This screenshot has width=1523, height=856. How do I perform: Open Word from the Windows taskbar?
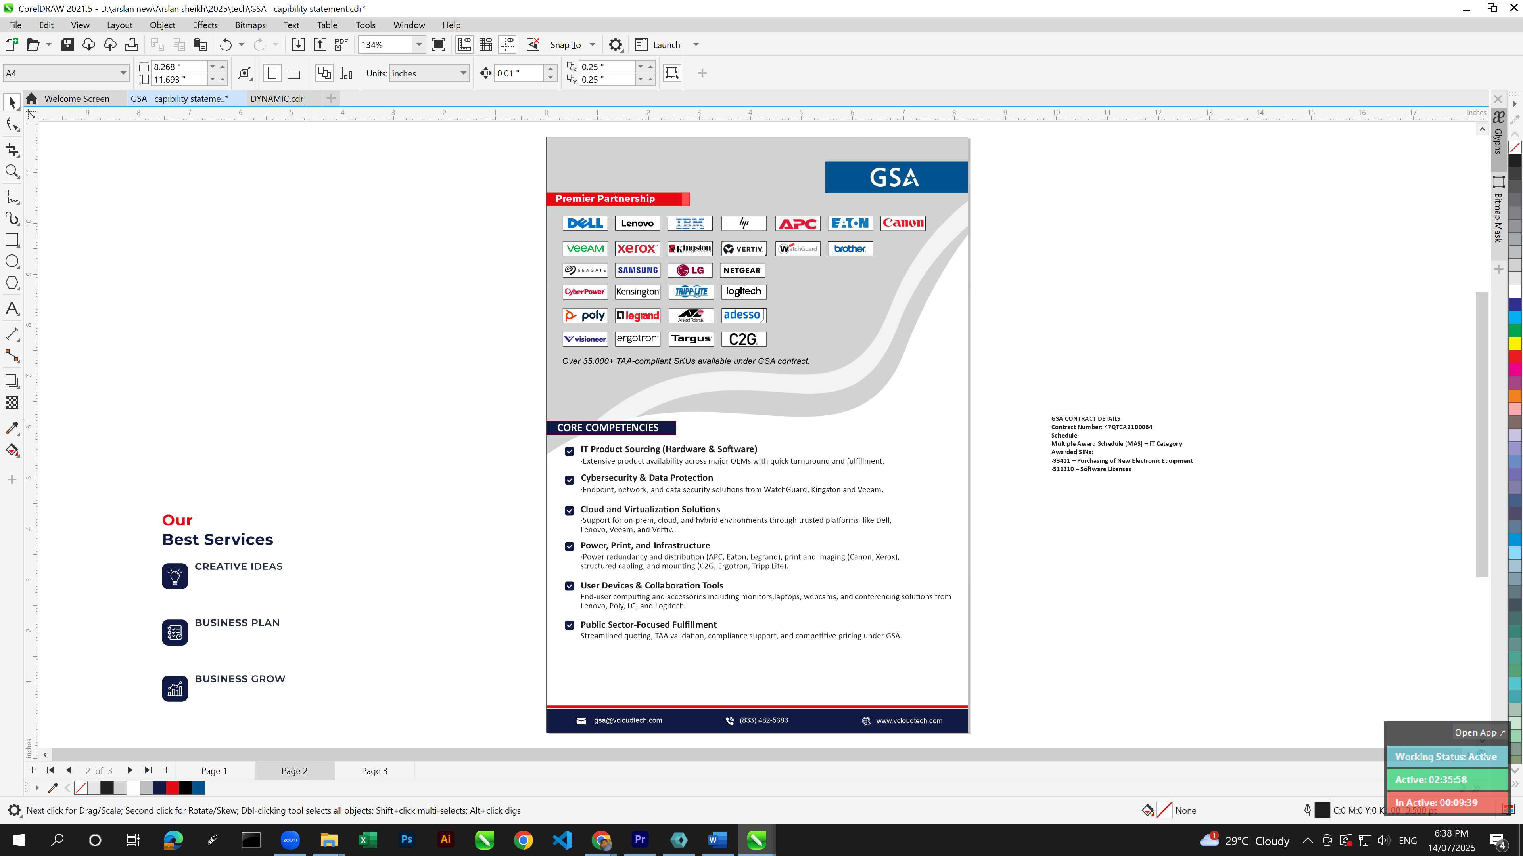(717, 839)
